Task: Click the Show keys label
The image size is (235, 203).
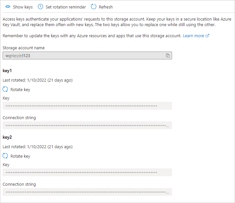Action: [23, 7]
